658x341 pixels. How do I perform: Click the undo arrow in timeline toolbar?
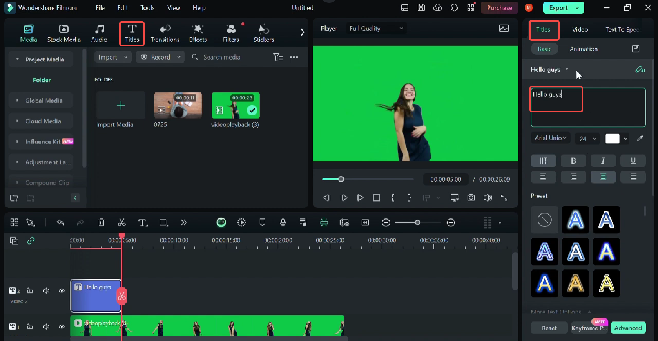click(60, 222)
